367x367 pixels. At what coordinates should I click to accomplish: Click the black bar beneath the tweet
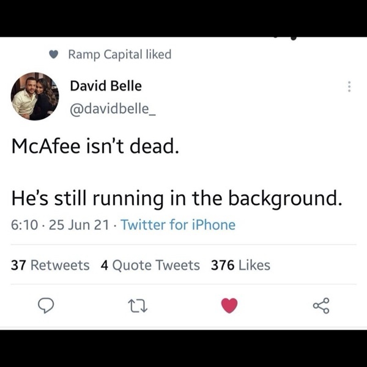183,349
